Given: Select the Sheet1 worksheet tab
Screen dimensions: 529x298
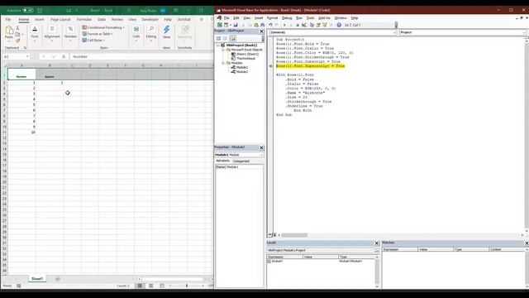Looking at the screenshot, I should click(x=37, y=279).
